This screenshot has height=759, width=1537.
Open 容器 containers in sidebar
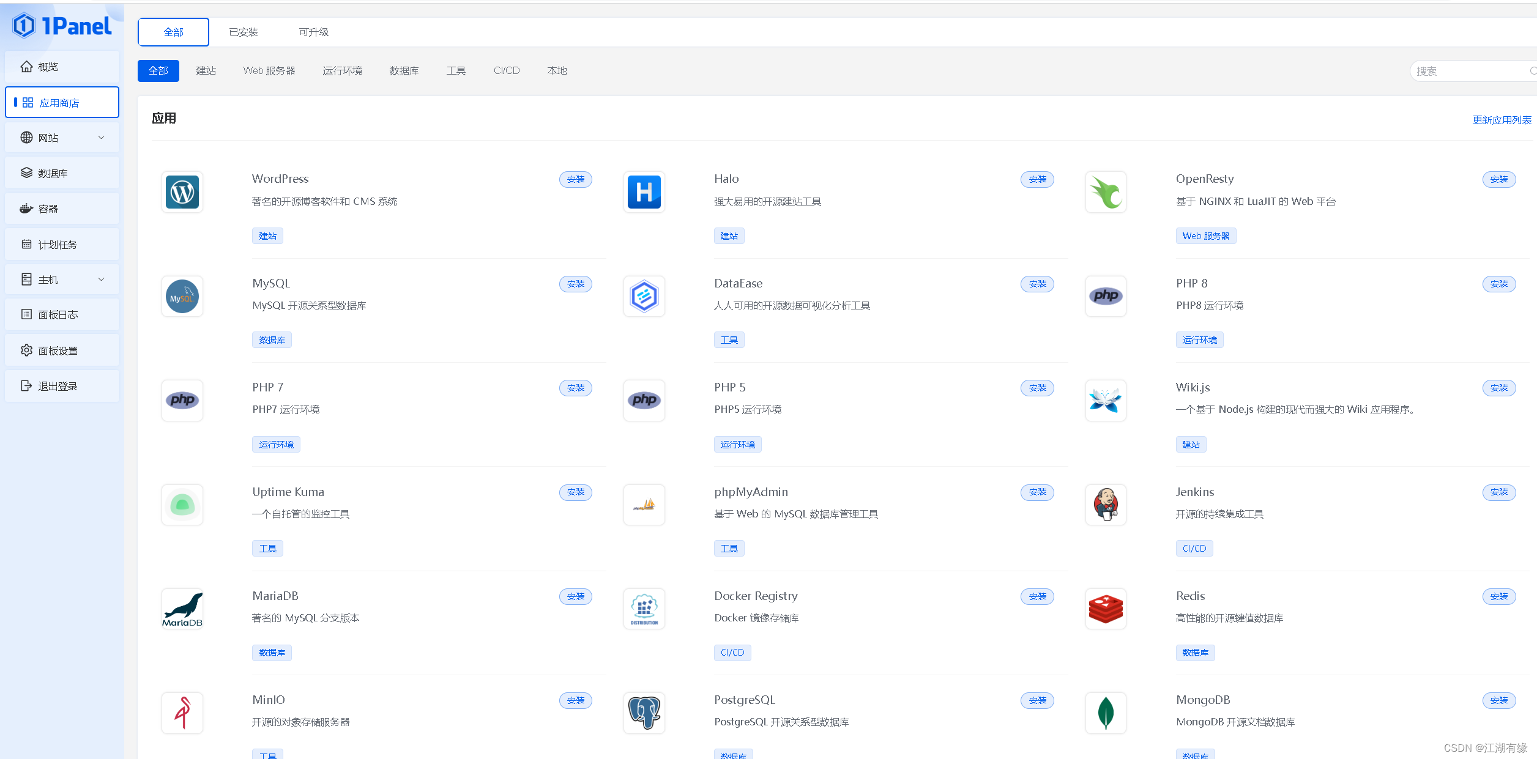point(62,209)
